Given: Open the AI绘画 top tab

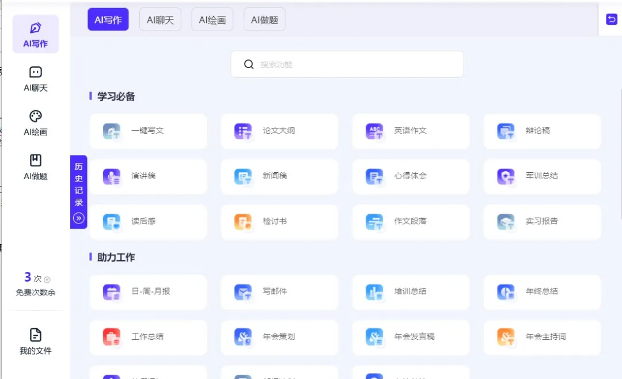Looking at the screenshot, I should tap(213, 19).
